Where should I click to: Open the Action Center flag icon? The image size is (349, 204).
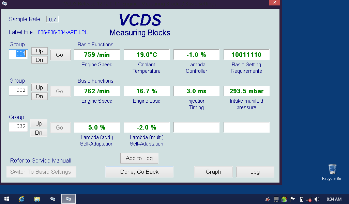coord(292,199)
